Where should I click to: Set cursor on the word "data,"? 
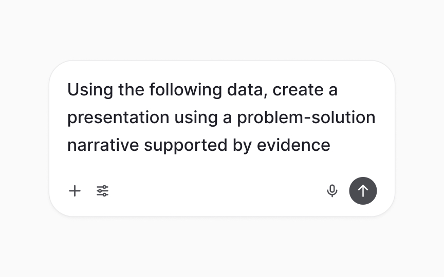coord(247,90)
